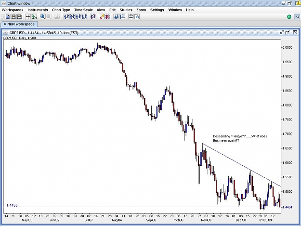Click the chart icon in GBP/USD title
The image size is (301, 226).
click(6, 33)
